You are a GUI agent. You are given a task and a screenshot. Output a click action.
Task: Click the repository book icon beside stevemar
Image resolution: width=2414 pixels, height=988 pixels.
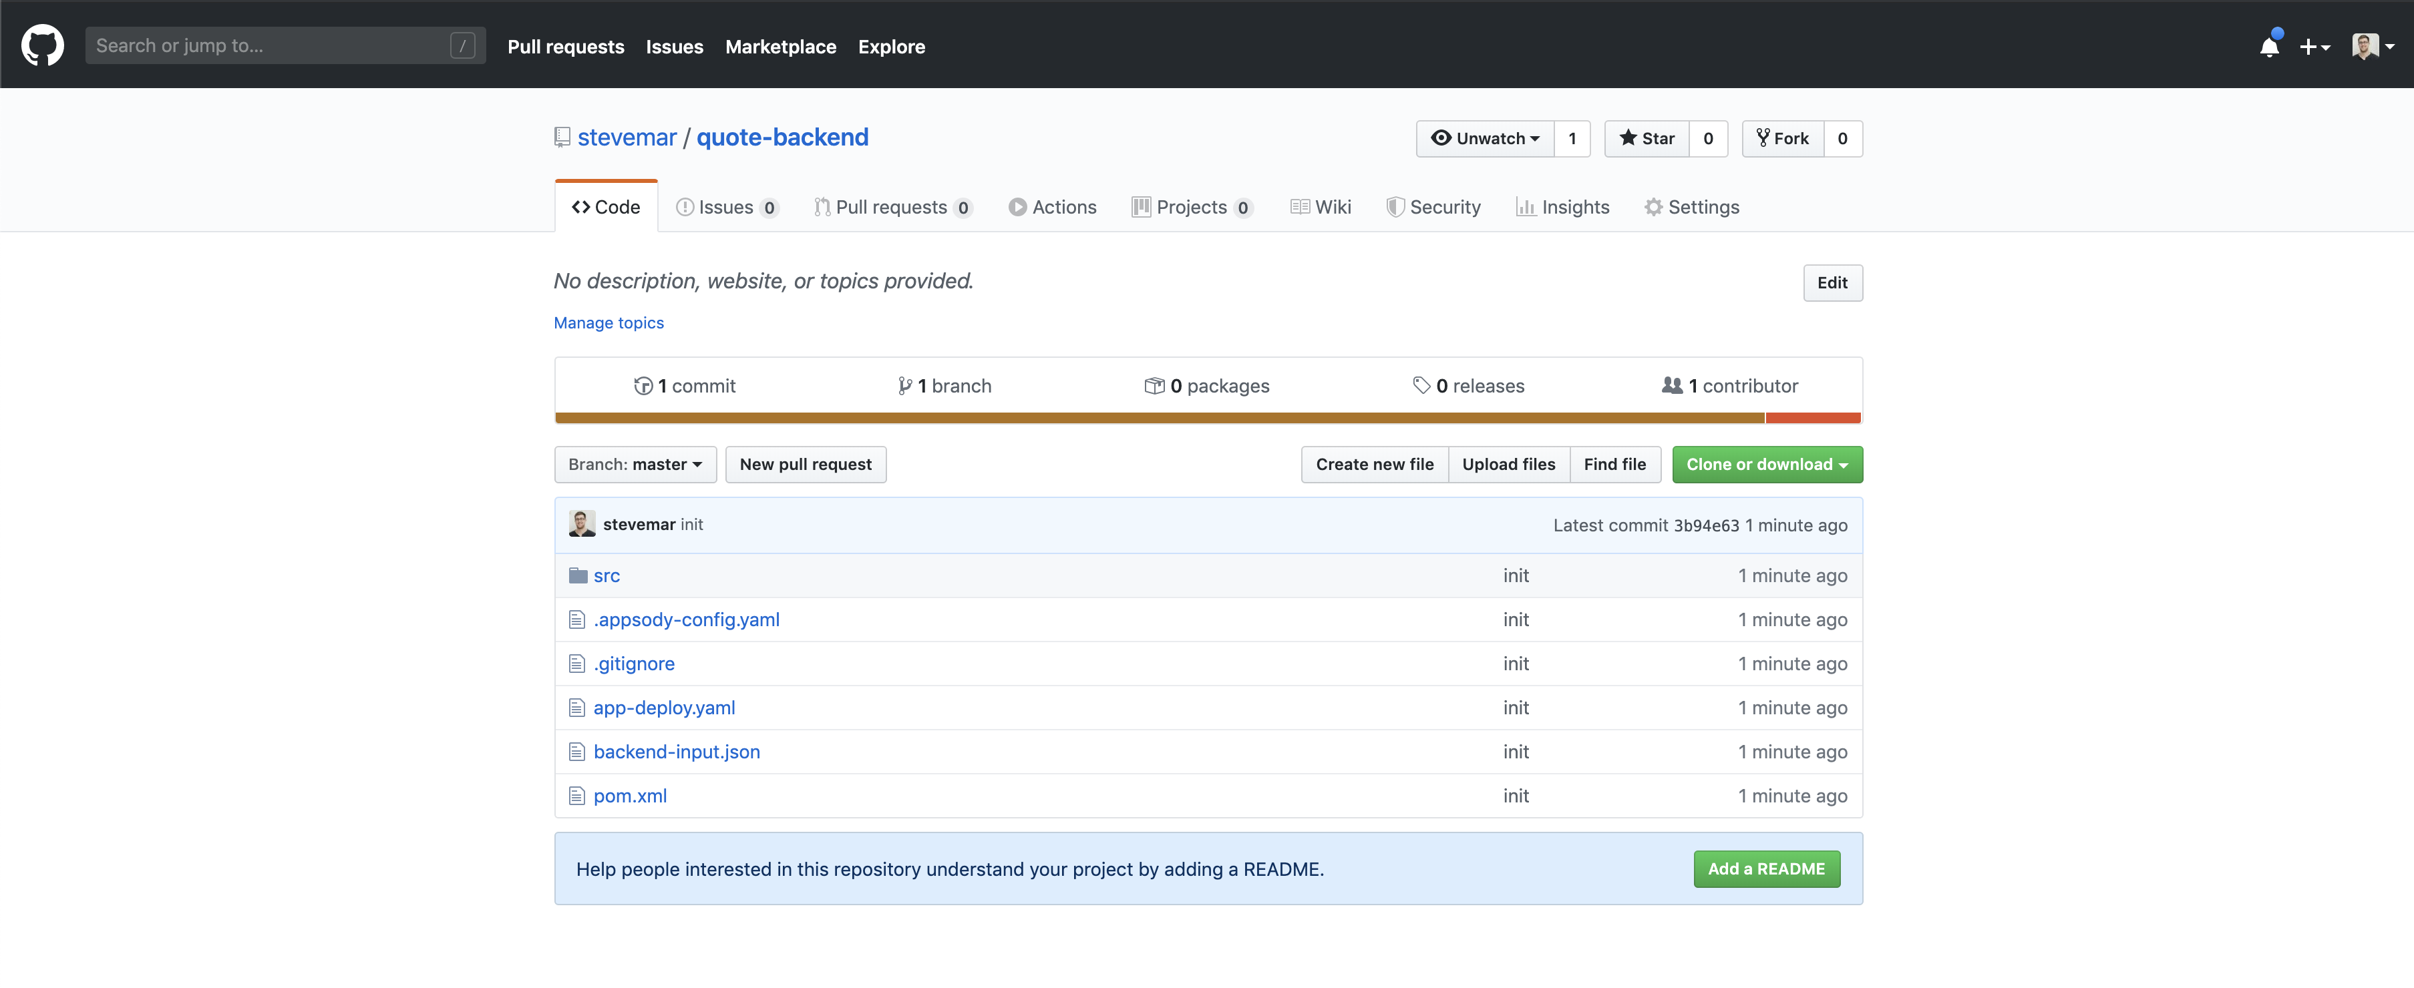[561, 137]
